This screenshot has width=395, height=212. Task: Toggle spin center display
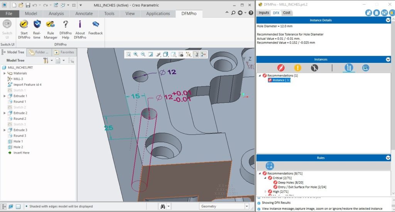[x=203, y=54]
